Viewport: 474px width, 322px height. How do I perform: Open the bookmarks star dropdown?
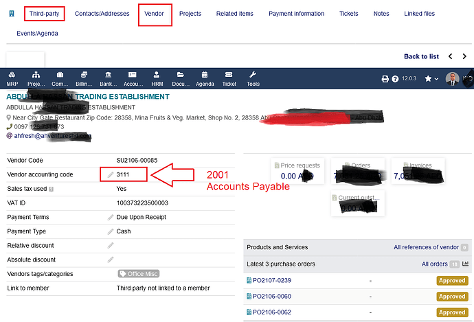[x=431, y=79]
